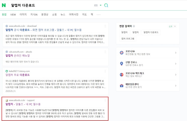Click the search magnifier icon
This screenshot has width=187, height=121.
106,5
